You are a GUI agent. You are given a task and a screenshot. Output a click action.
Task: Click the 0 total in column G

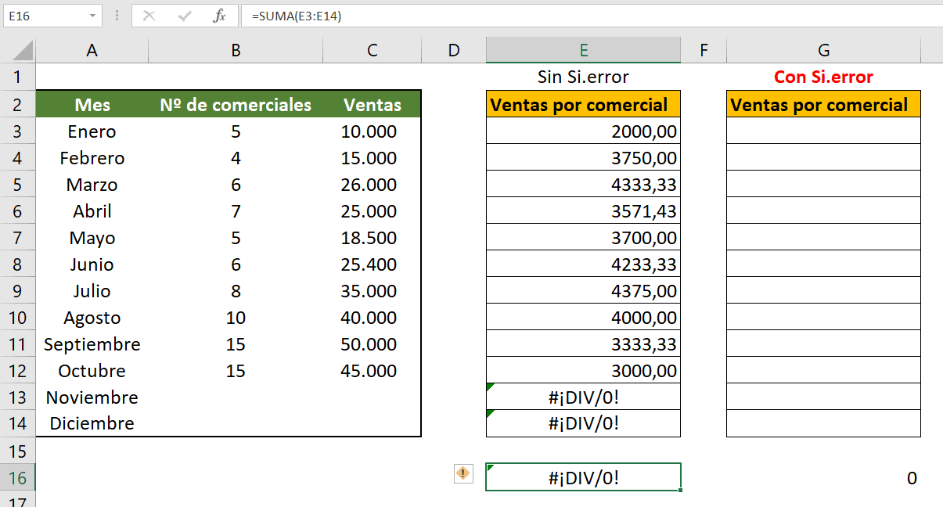[823, 477]
